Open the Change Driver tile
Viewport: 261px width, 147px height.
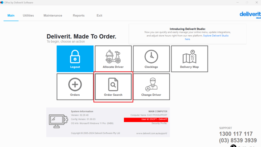[x=151, y=87]
